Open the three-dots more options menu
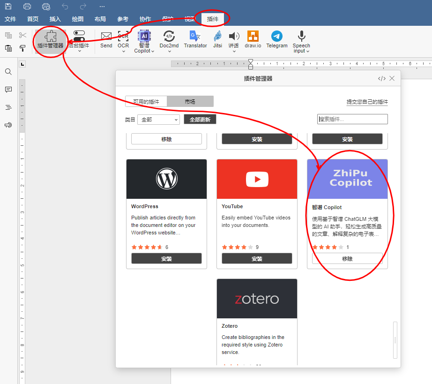This screenshot has height=384, width=432. point(102,7)
